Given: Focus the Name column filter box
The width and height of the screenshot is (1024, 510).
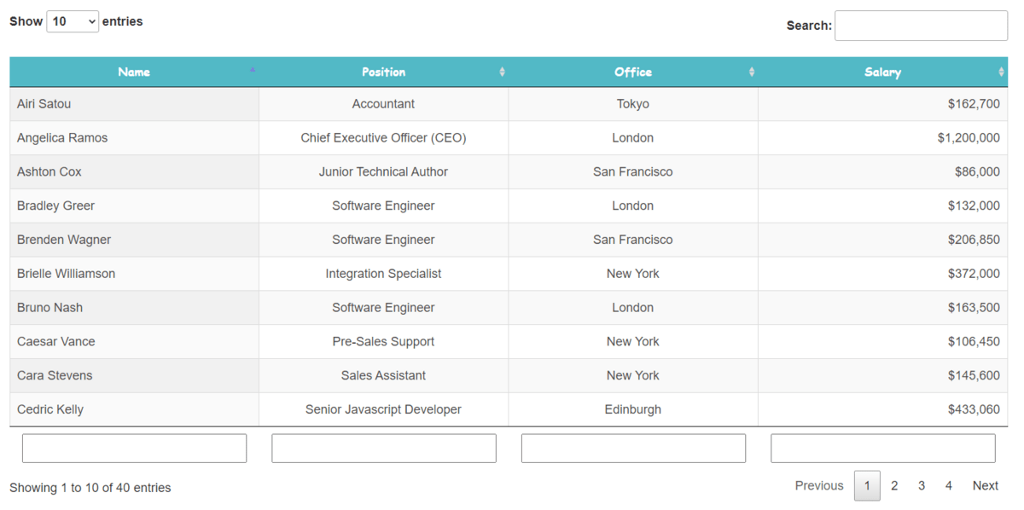Looking at the screenshot, I should [x=134, y=449].
